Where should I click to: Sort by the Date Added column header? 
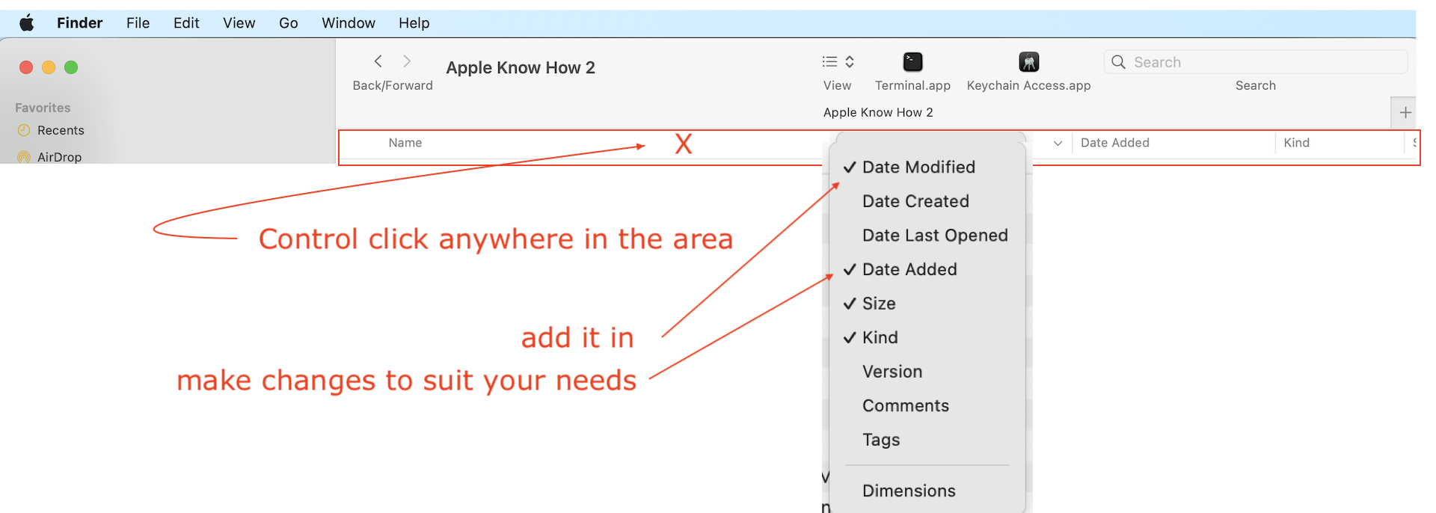pyautogui.click(x=1114, y=143)
